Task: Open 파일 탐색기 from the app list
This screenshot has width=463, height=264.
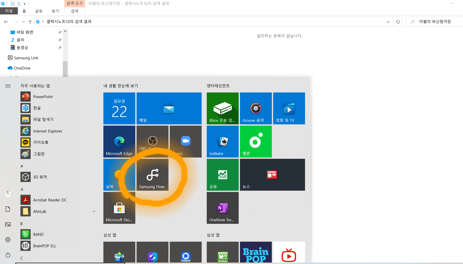Action: coord(58,119)
